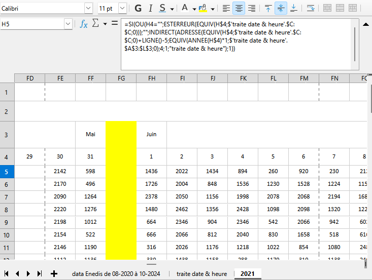Open the 11 pt font size dropdown
The height and width of the screenshot is (280, 372).
[x=122, y=8]
